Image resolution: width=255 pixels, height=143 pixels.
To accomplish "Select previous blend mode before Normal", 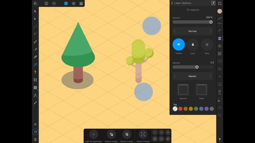I will [175, 31].
